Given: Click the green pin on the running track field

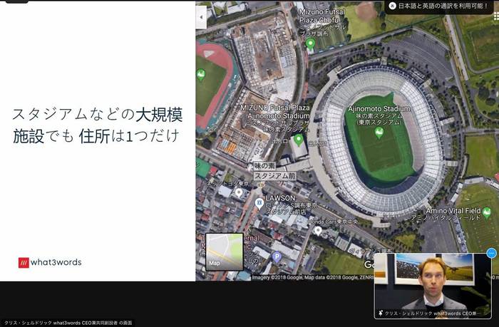Looking at the screenshot, I should click(x=201, y=76).
